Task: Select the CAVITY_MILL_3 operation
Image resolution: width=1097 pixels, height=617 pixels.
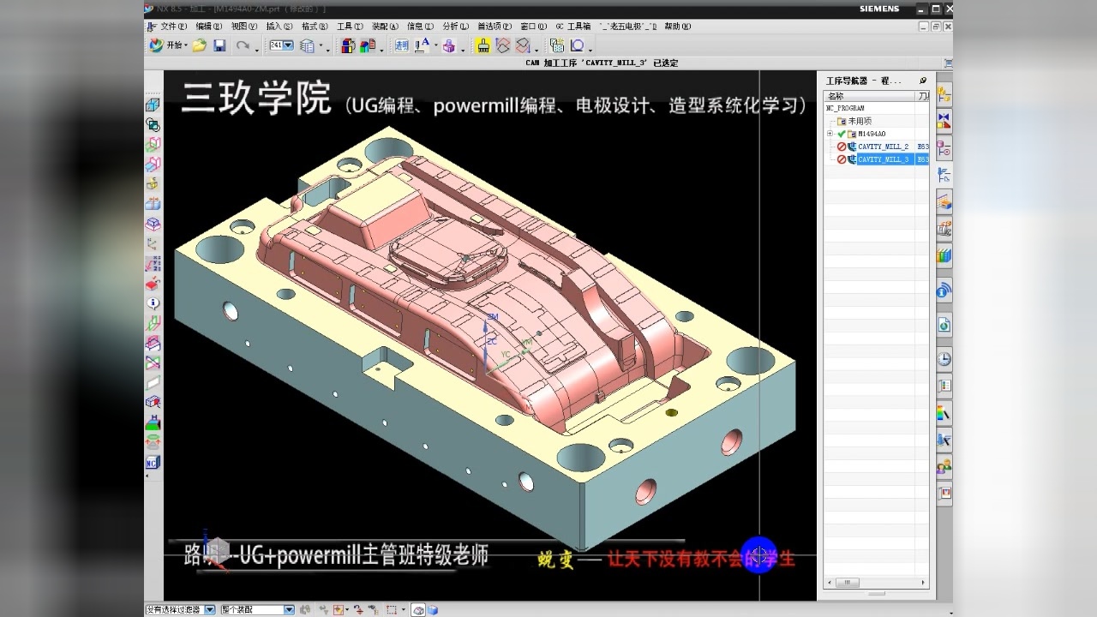Action: point(883,159)
